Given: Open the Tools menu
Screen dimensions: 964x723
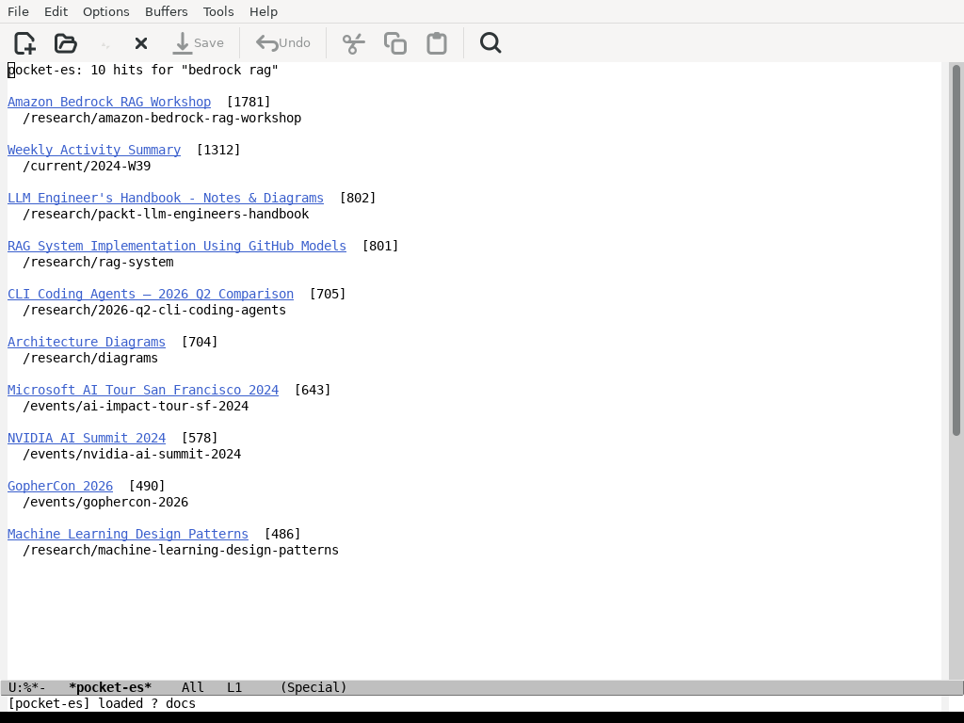Looking at the screenshot, I should point(218,11).
